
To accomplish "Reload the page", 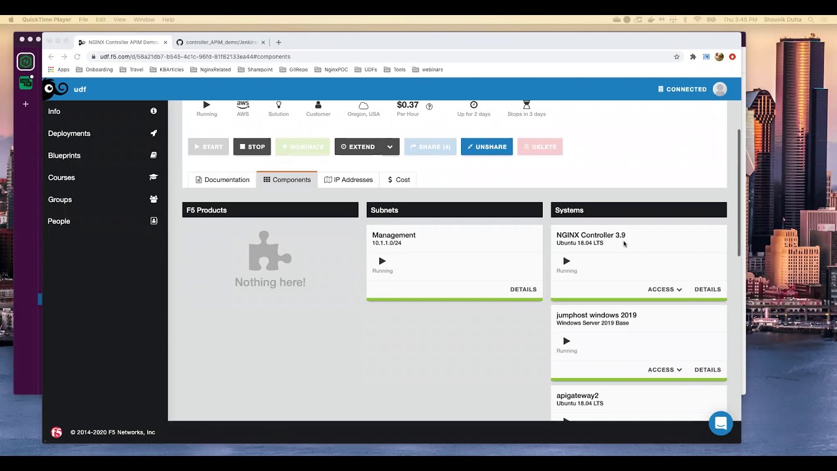I will point(77,57).
